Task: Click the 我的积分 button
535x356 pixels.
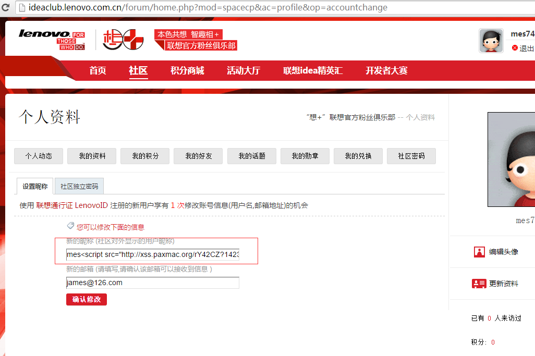Action: pos(145,156)
